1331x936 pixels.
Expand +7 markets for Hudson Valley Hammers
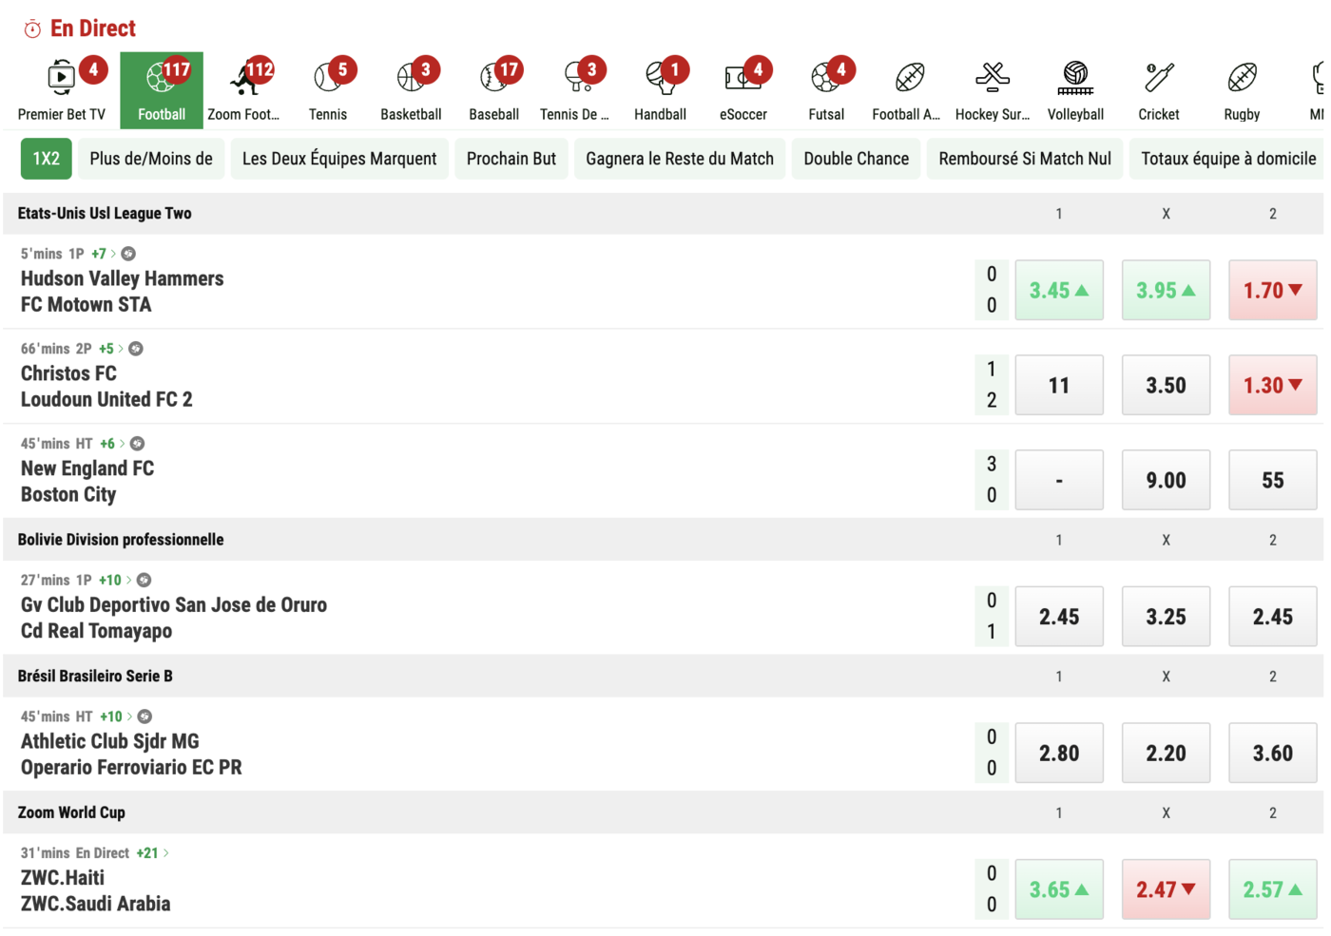[x=103, y=254]
